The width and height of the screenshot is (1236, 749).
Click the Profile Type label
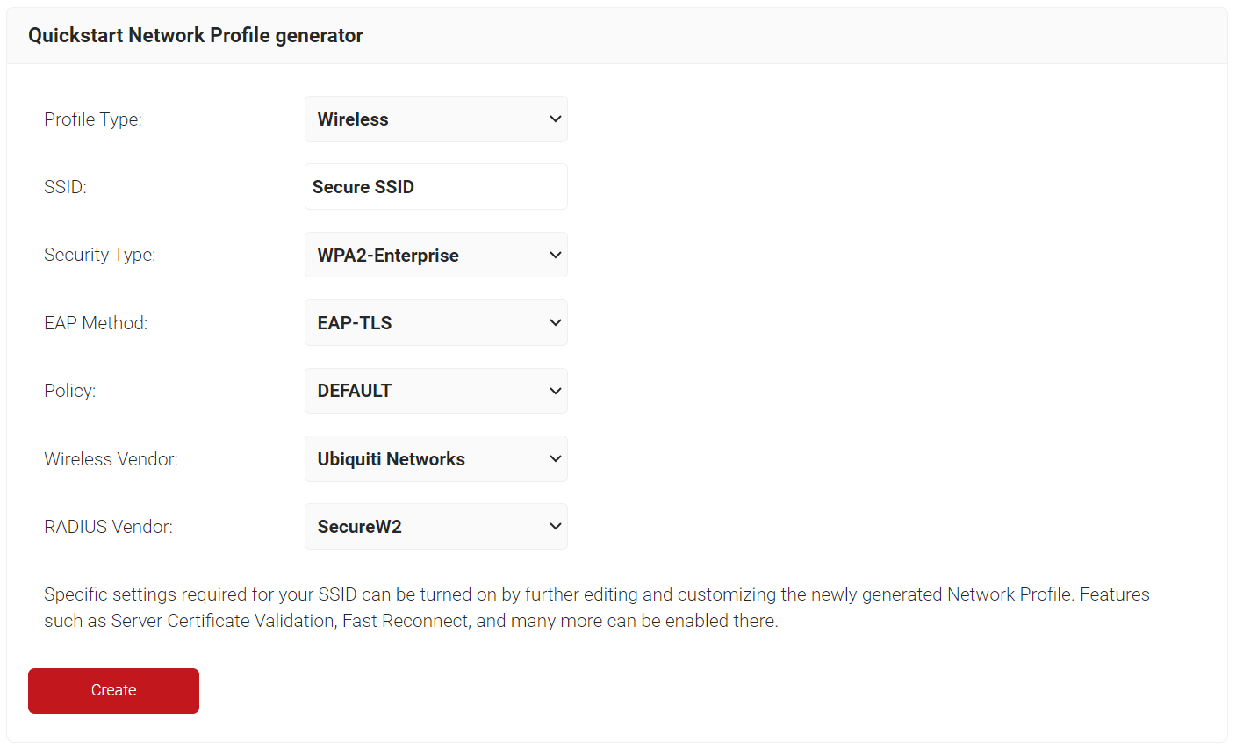click(x=93, y=119)
